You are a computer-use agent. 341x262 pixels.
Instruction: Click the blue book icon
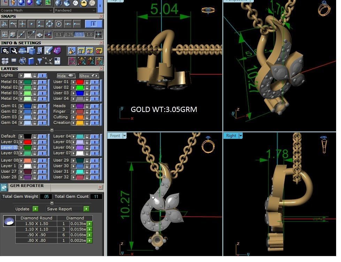(31, 61)
